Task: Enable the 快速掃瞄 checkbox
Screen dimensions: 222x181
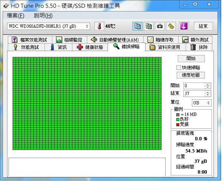Action: pyautogui.click(x=179, y=68)
